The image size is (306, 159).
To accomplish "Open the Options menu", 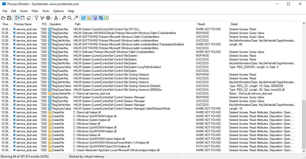I will pyautogui.click(x=59, y=11).
